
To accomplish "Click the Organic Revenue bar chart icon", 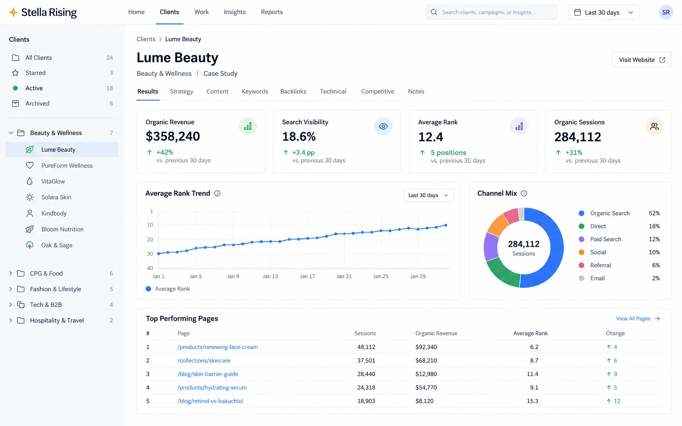I will (x=248, y=126).
